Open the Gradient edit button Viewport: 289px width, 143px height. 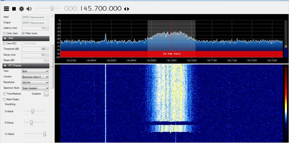coord(46,94)
